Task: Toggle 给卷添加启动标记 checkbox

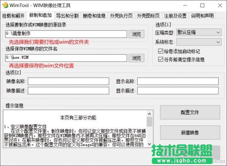Action: 161,51
